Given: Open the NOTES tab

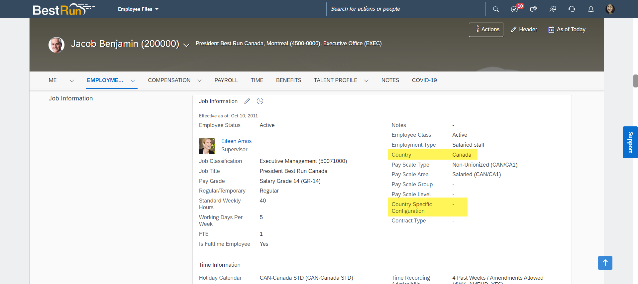Looking at the screenshot, I should [x=390, y=80].
